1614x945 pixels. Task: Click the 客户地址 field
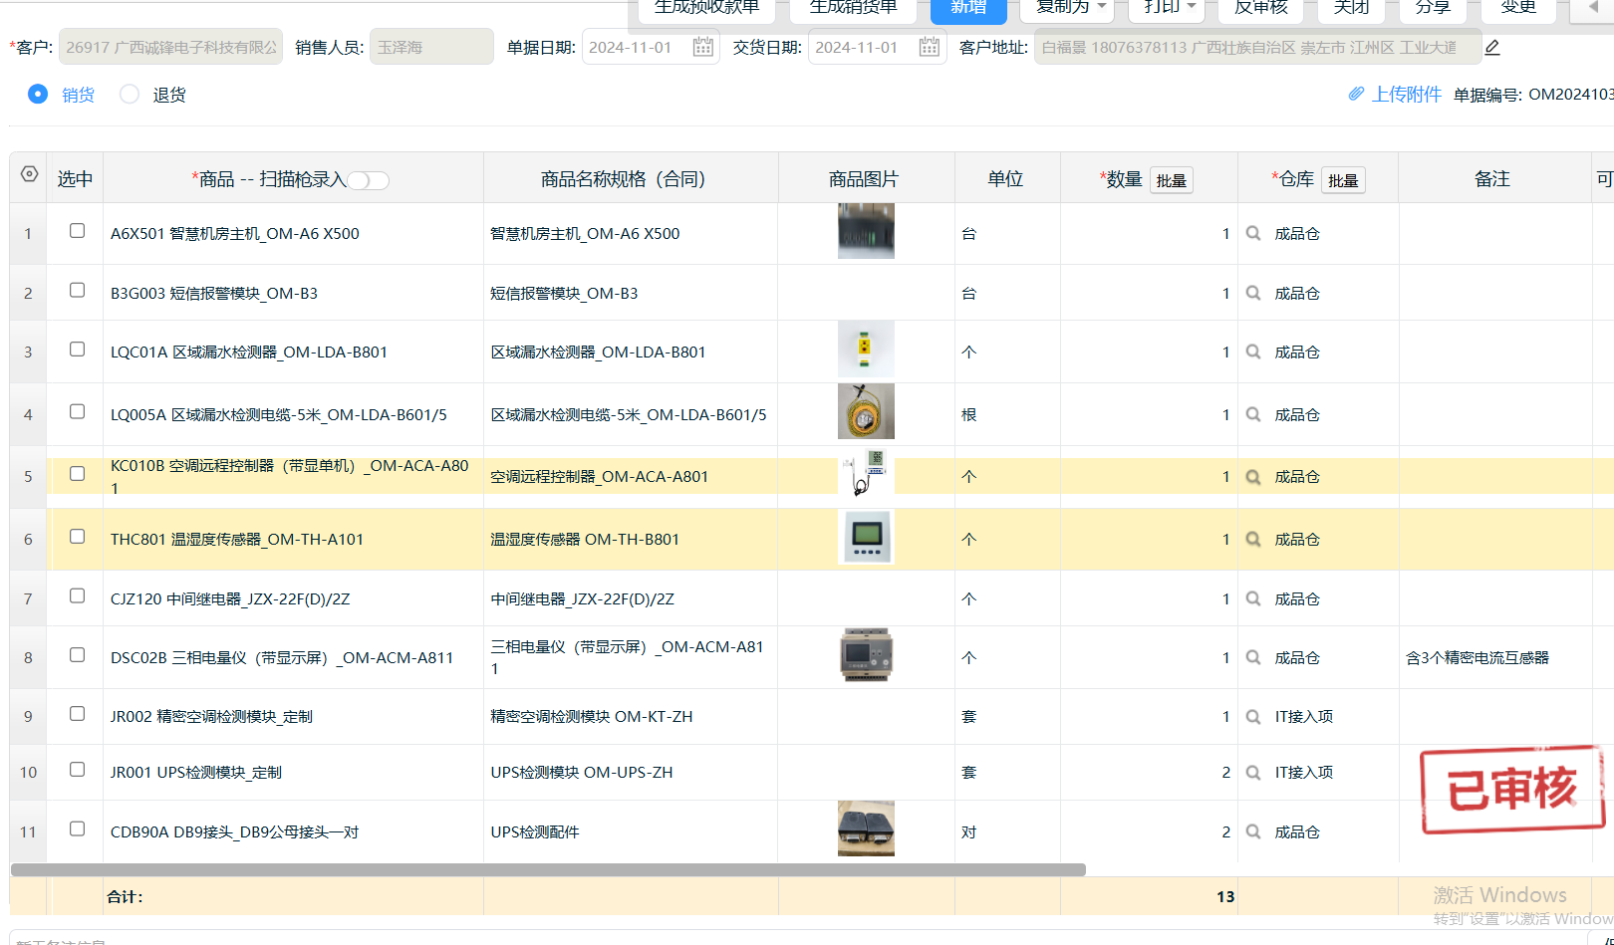pos(1257,47)
